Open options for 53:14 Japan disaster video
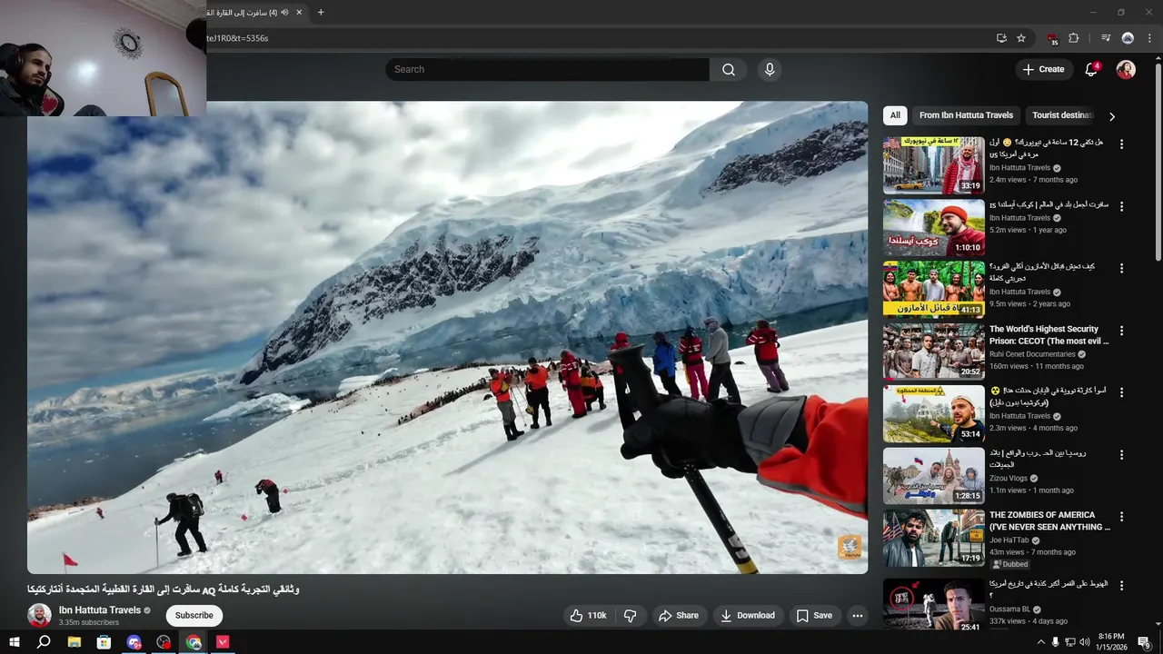The height and width of the screenshot is (654, 1163). [1121, 392]
